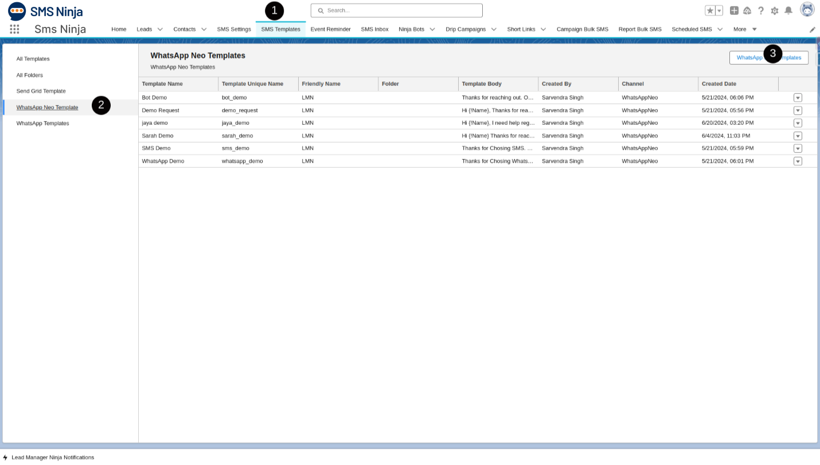Click the SMS Ninja logo
Viewport: 820px width, 465px height.
45,11
